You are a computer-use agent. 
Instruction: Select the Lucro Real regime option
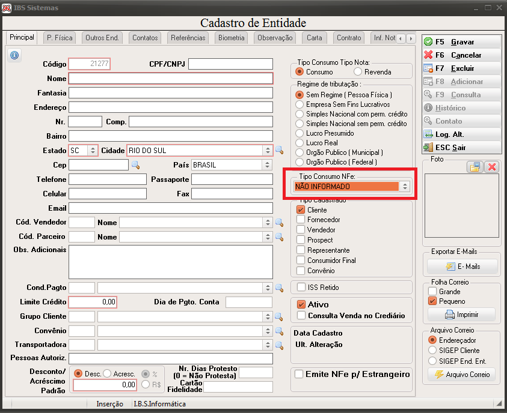[300, 143]
